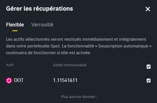Click the DOT asset name label
The height and width of the screenshot is (103, 157).
[x=19, y=80]
